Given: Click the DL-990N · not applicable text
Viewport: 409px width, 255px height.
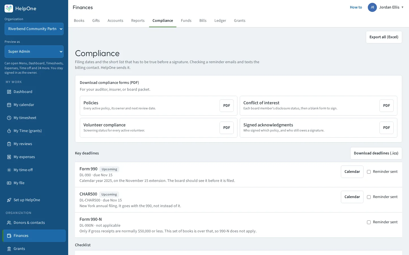Looking at the screenshot, I should point(100,226).
